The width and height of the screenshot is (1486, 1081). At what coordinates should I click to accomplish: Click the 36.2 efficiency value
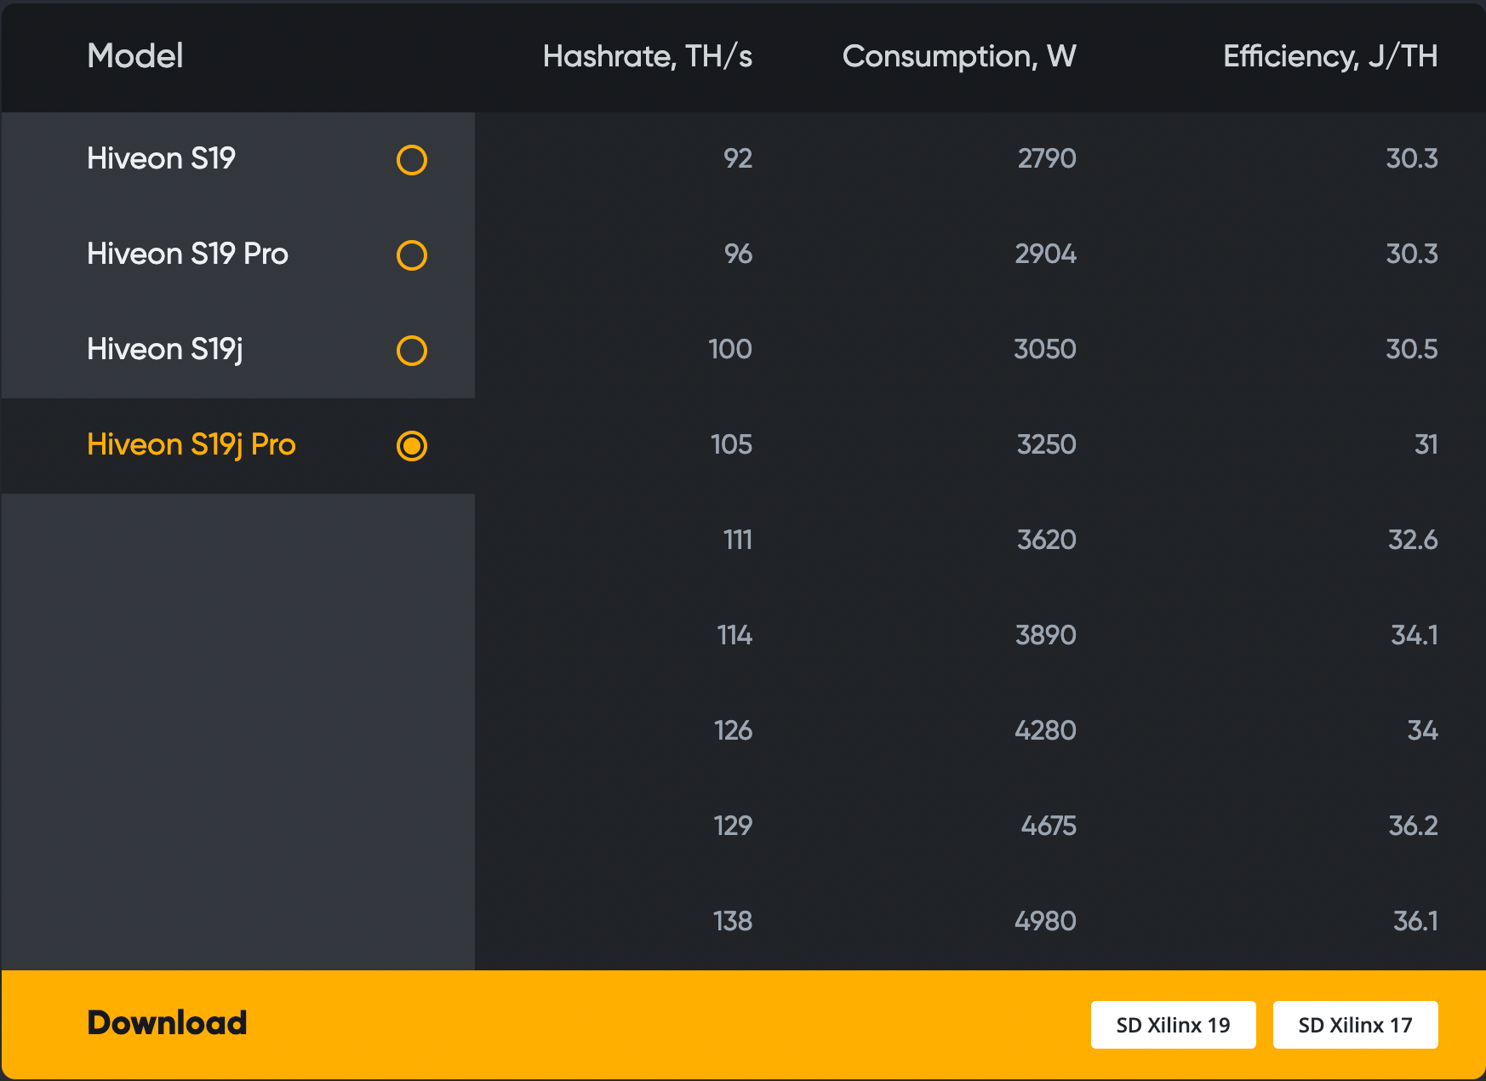[1413, 826]
